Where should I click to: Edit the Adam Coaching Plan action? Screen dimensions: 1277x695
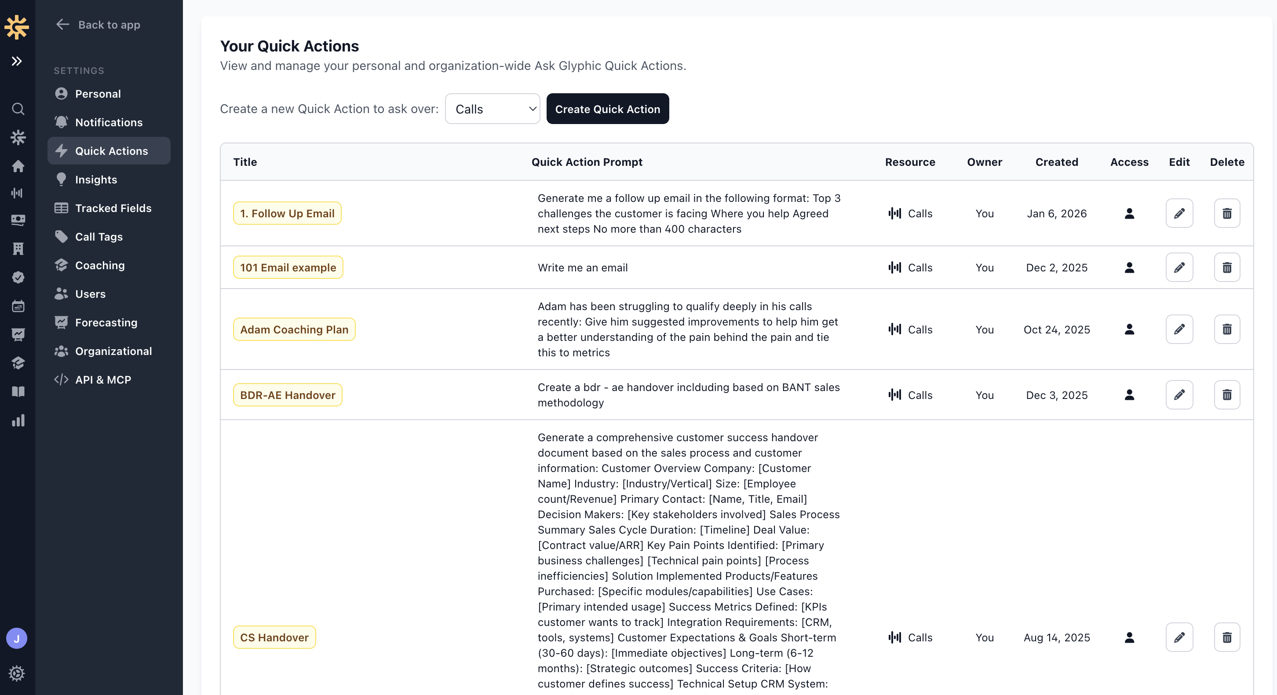(x=1179, y=329)
